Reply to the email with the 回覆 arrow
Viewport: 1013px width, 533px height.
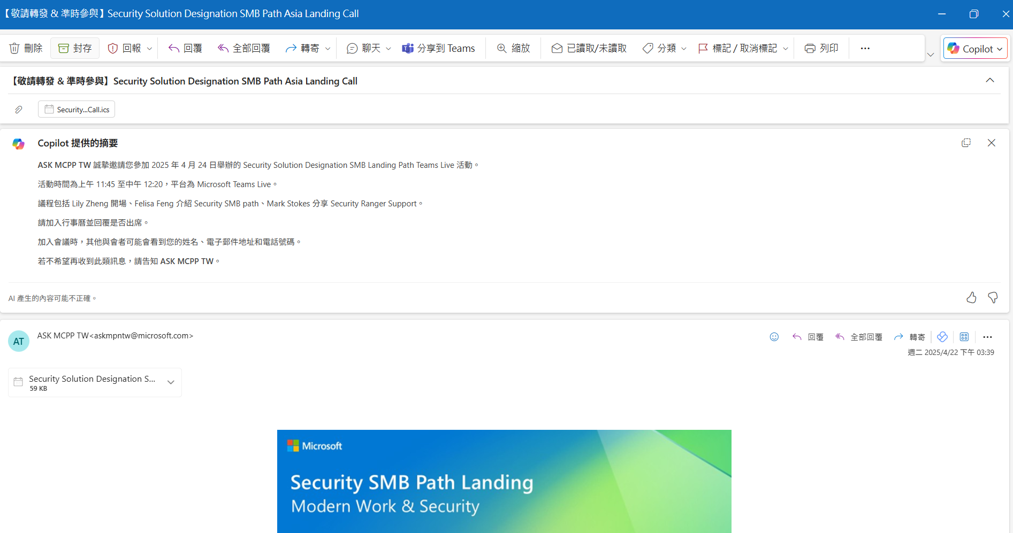[184, 48]
